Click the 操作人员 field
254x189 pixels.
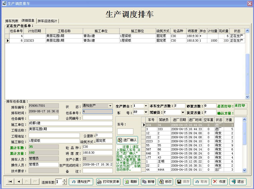click(43, 164)
